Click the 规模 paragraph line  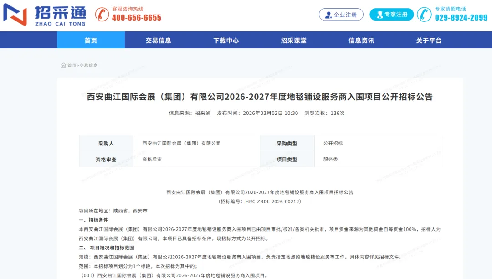[x=241, y=257]
